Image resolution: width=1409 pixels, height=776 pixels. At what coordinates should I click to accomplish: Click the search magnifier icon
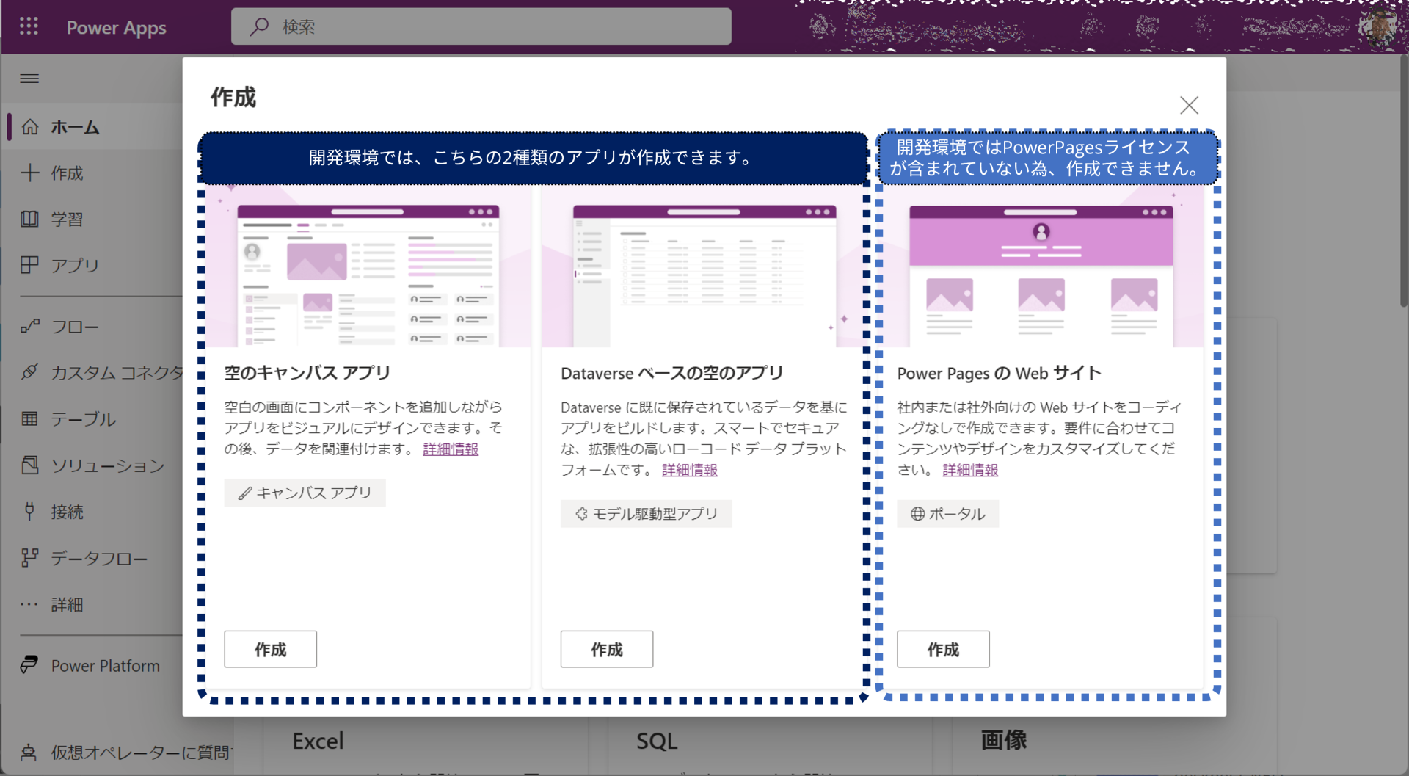[259, 27]
